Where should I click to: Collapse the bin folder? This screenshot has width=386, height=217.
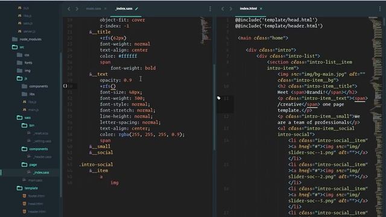point(25,125)
